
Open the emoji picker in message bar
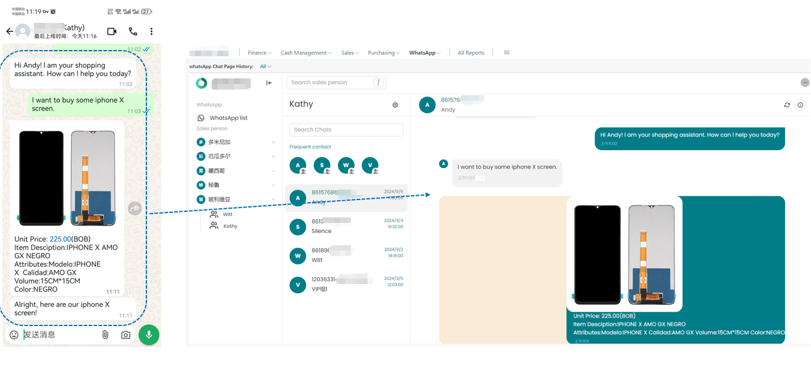[14, 335]
